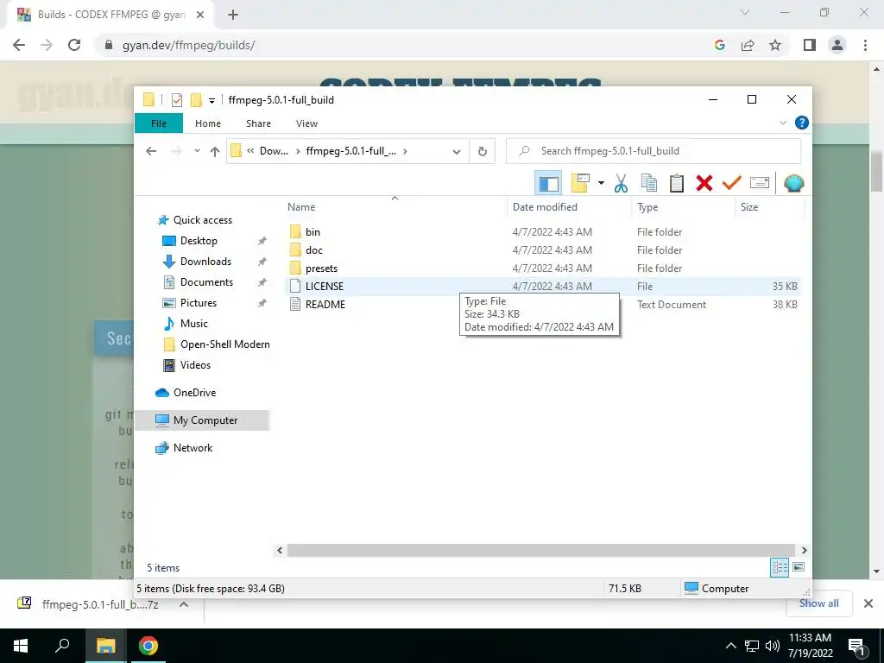Open Chrome three-dot menu
The height and width of the screenshot is (663, 884).
865,45
